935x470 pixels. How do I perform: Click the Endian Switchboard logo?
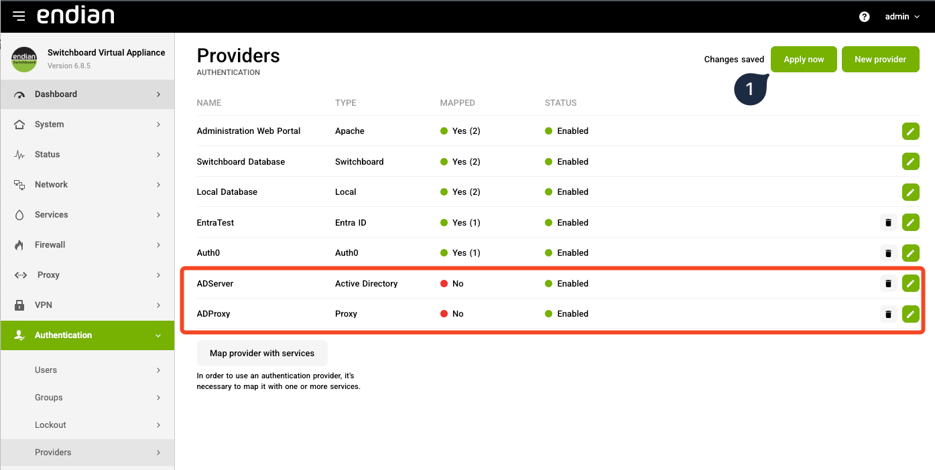click(x=25, y=59)
